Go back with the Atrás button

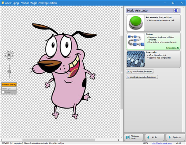click(x=155, y=137)
